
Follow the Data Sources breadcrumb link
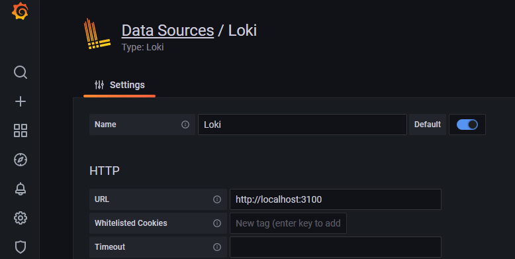point(168,30)
